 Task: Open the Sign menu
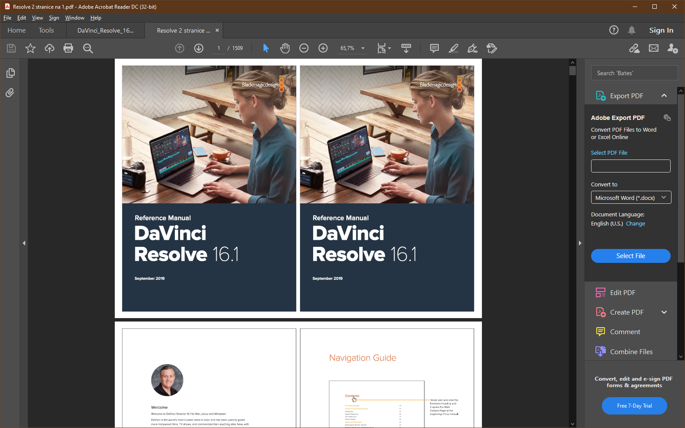pyautogui.click(x=54, y=18)
